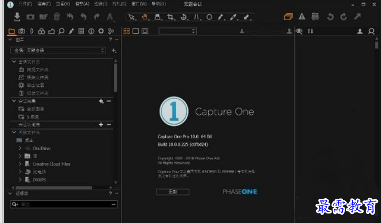Image resolution: width=381 pixels, height=223 pixels.
Task: Open the menu labeled (A)
Action: tap(82, 4)
